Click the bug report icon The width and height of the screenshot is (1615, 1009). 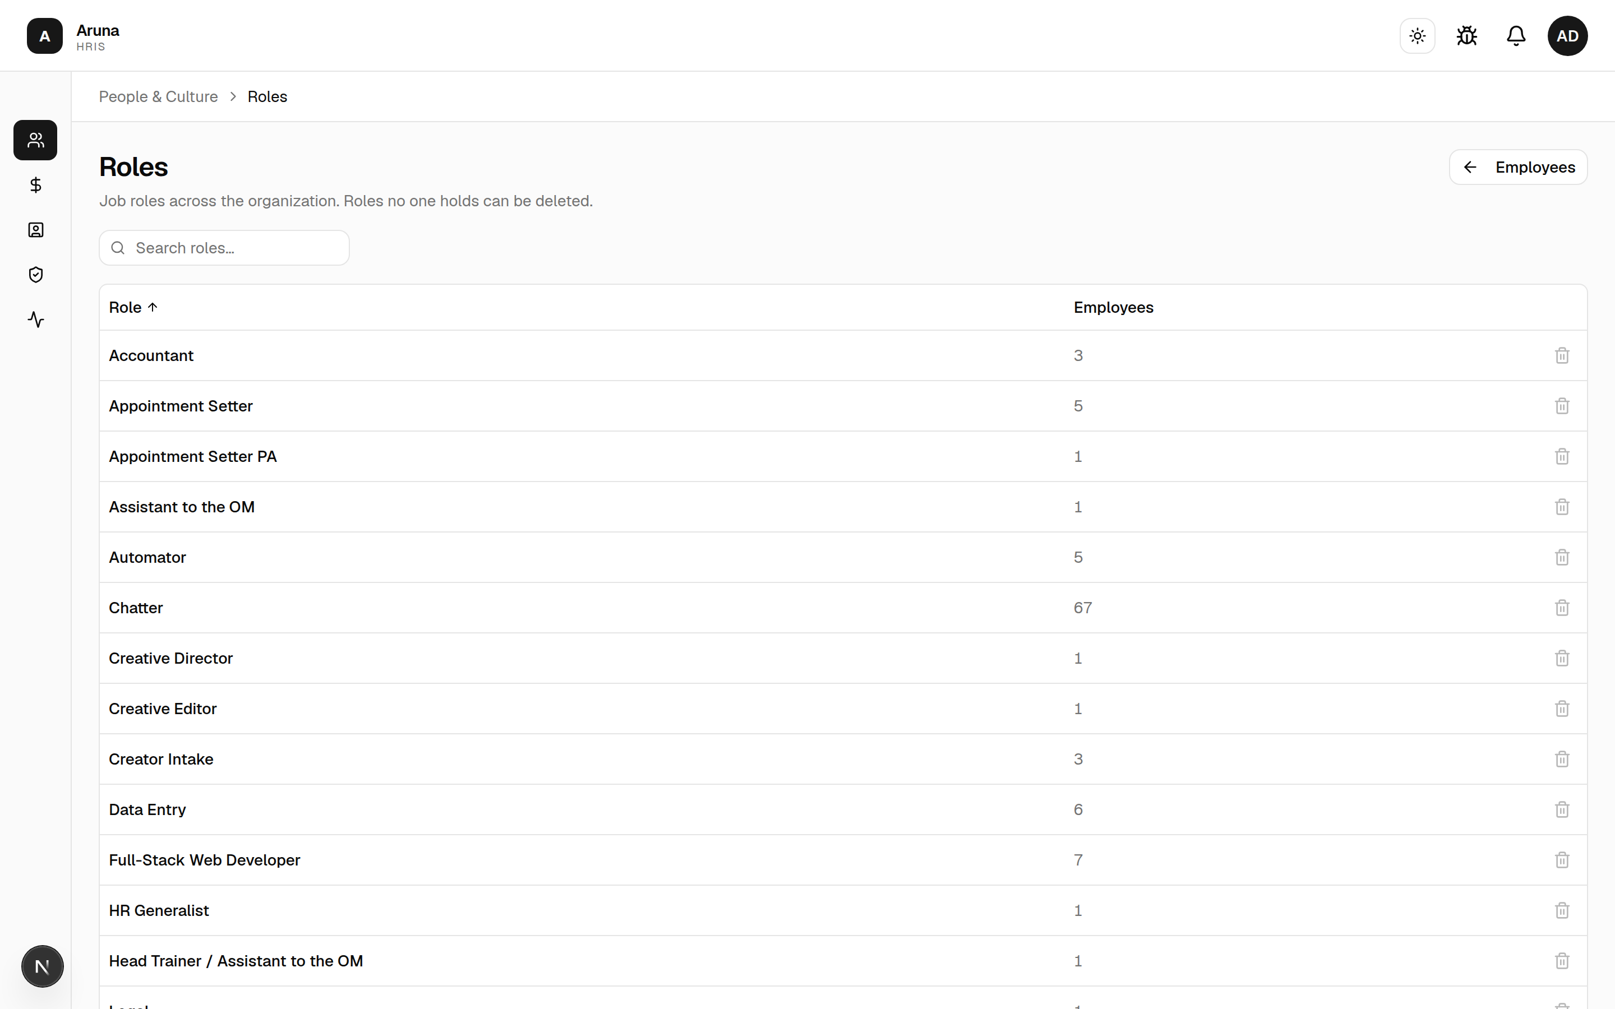click(x=1467, y=36)
